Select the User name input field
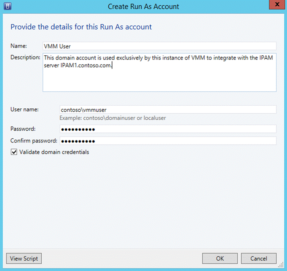This screenshot has width=287, height=271. 167,110
